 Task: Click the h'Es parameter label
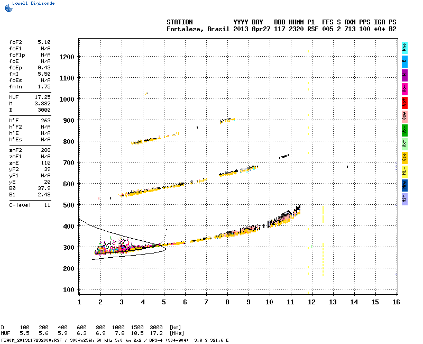point(15,140)
